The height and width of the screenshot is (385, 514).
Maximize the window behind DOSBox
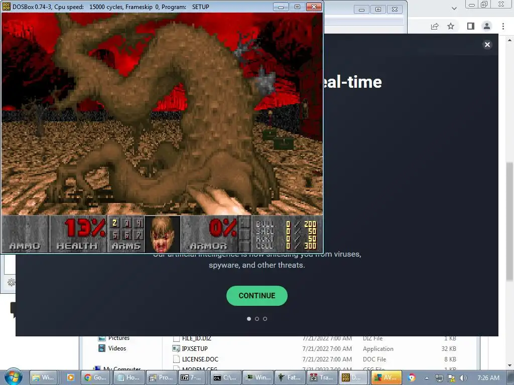pos(378,10)
